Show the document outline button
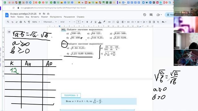Screen dimensions: 198x111 coord(9,32)
